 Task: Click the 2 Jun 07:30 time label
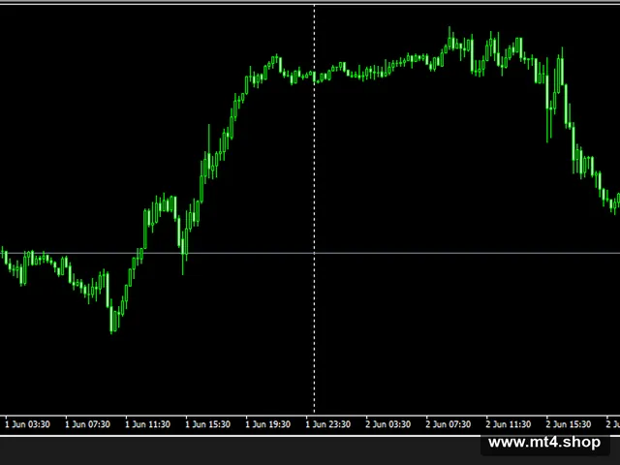coord(449,424)
